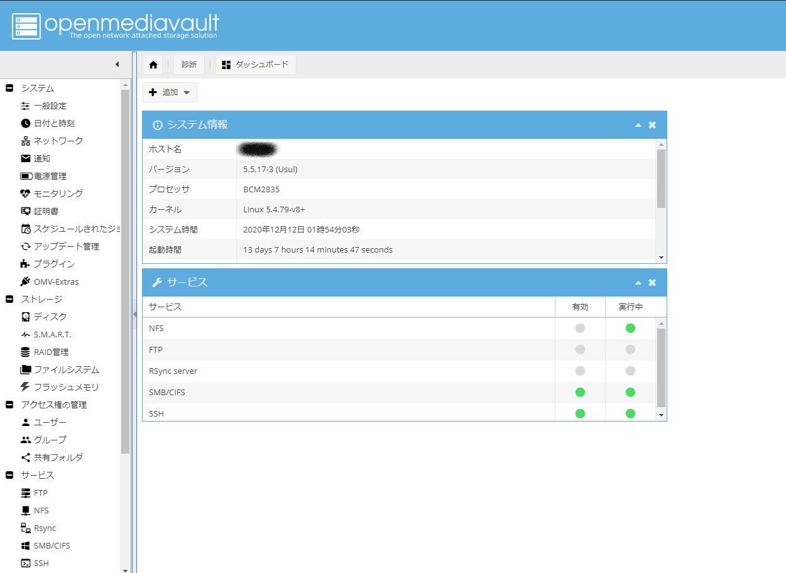Viewport: 786px width, 573px height.
Task: Click the RSync server running indicator
Action: (x=630, y=371)
